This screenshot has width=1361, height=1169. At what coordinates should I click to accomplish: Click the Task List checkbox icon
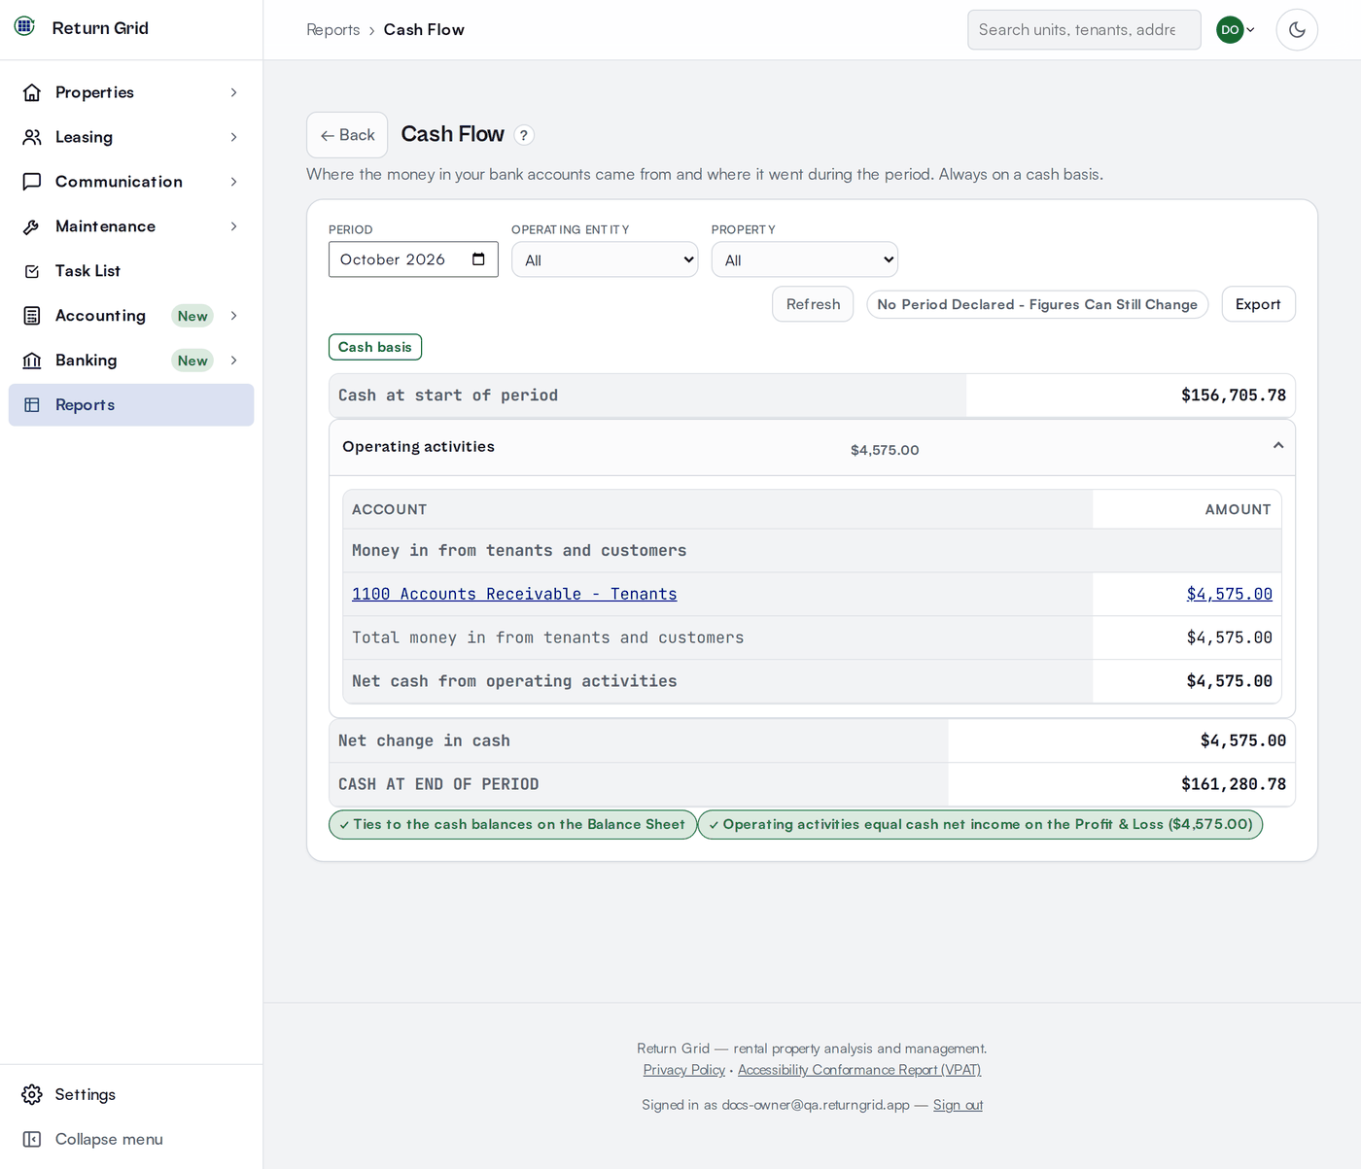(32, 271)
